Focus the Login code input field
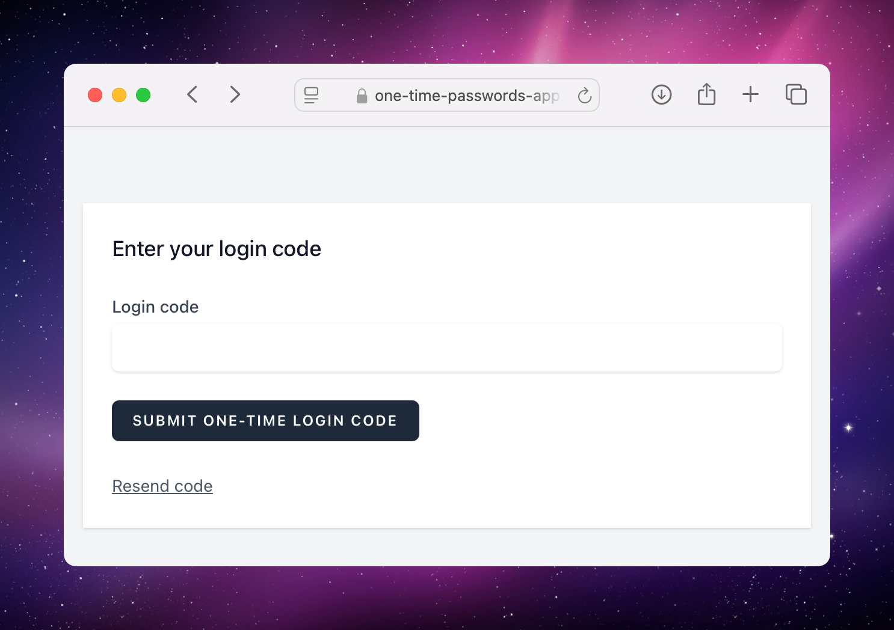 pos(446,348)
